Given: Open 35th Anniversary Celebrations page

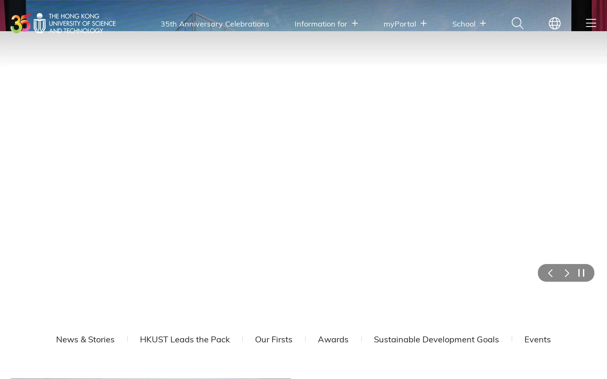Looking at the screenshot, I should click(215, 24).
